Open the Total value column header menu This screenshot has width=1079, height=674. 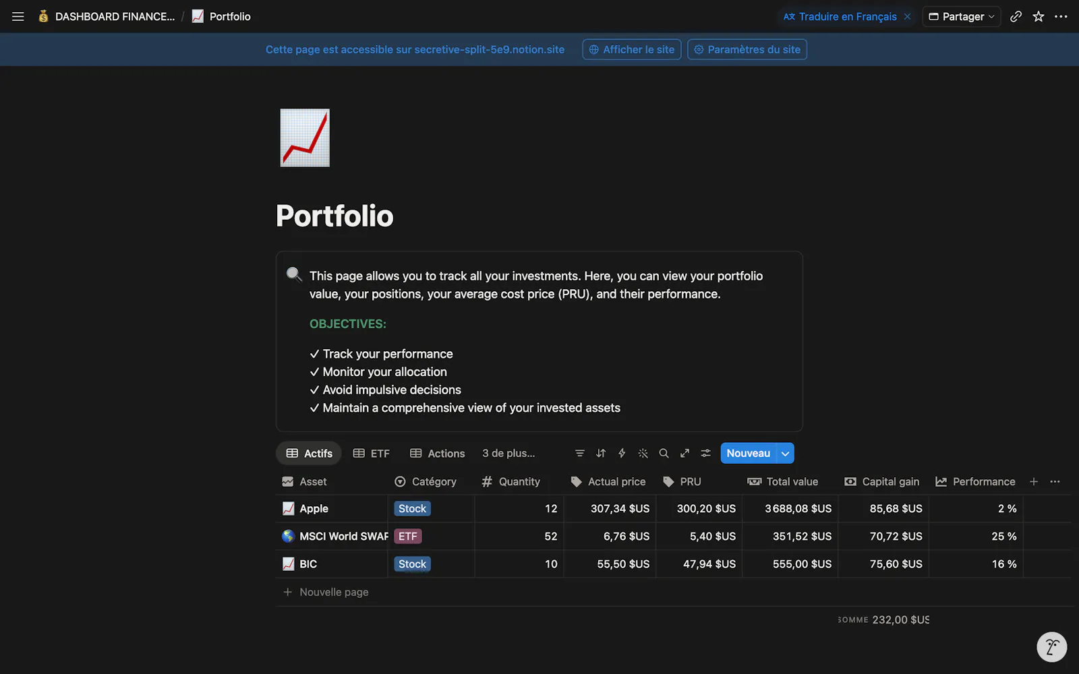click(x=789, y=481)
